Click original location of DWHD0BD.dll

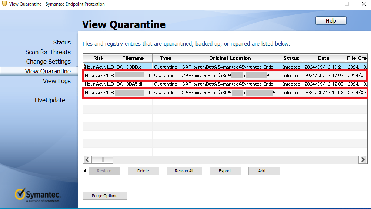pyautogui.click(x=229, y=67)
